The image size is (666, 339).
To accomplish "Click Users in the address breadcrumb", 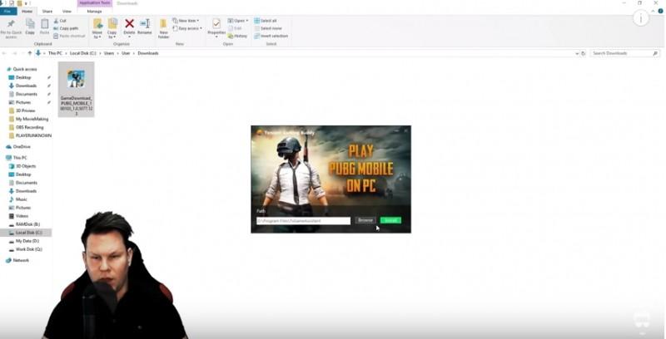I will click(109, 53).
